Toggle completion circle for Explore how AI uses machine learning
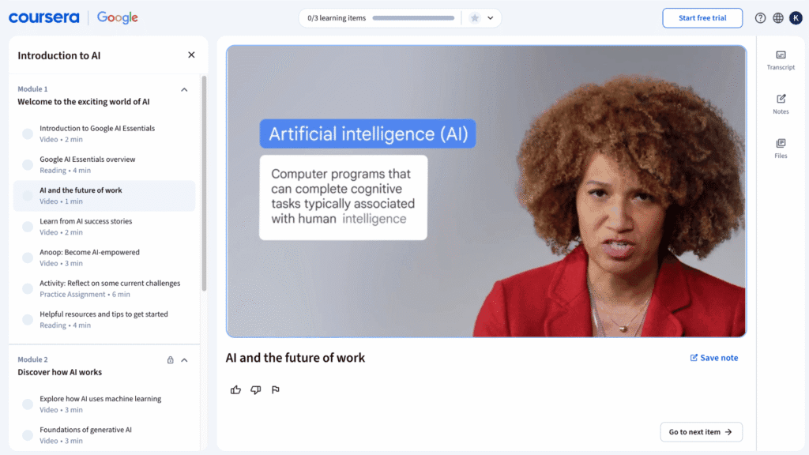Screen dimensions: 809x455 (28, 404)
